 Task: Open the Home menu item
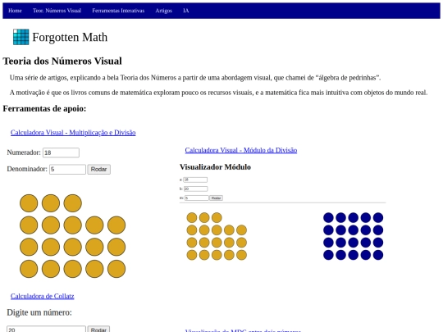point(15,11)
